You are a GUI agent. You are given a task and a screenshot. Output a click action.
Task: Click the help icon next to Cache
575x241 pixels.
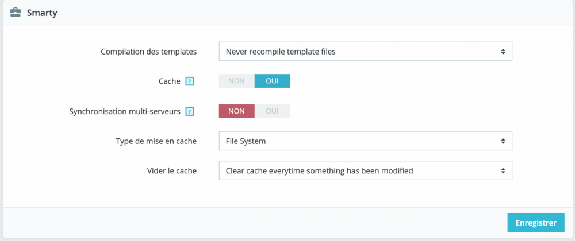[x=190, y=81]
